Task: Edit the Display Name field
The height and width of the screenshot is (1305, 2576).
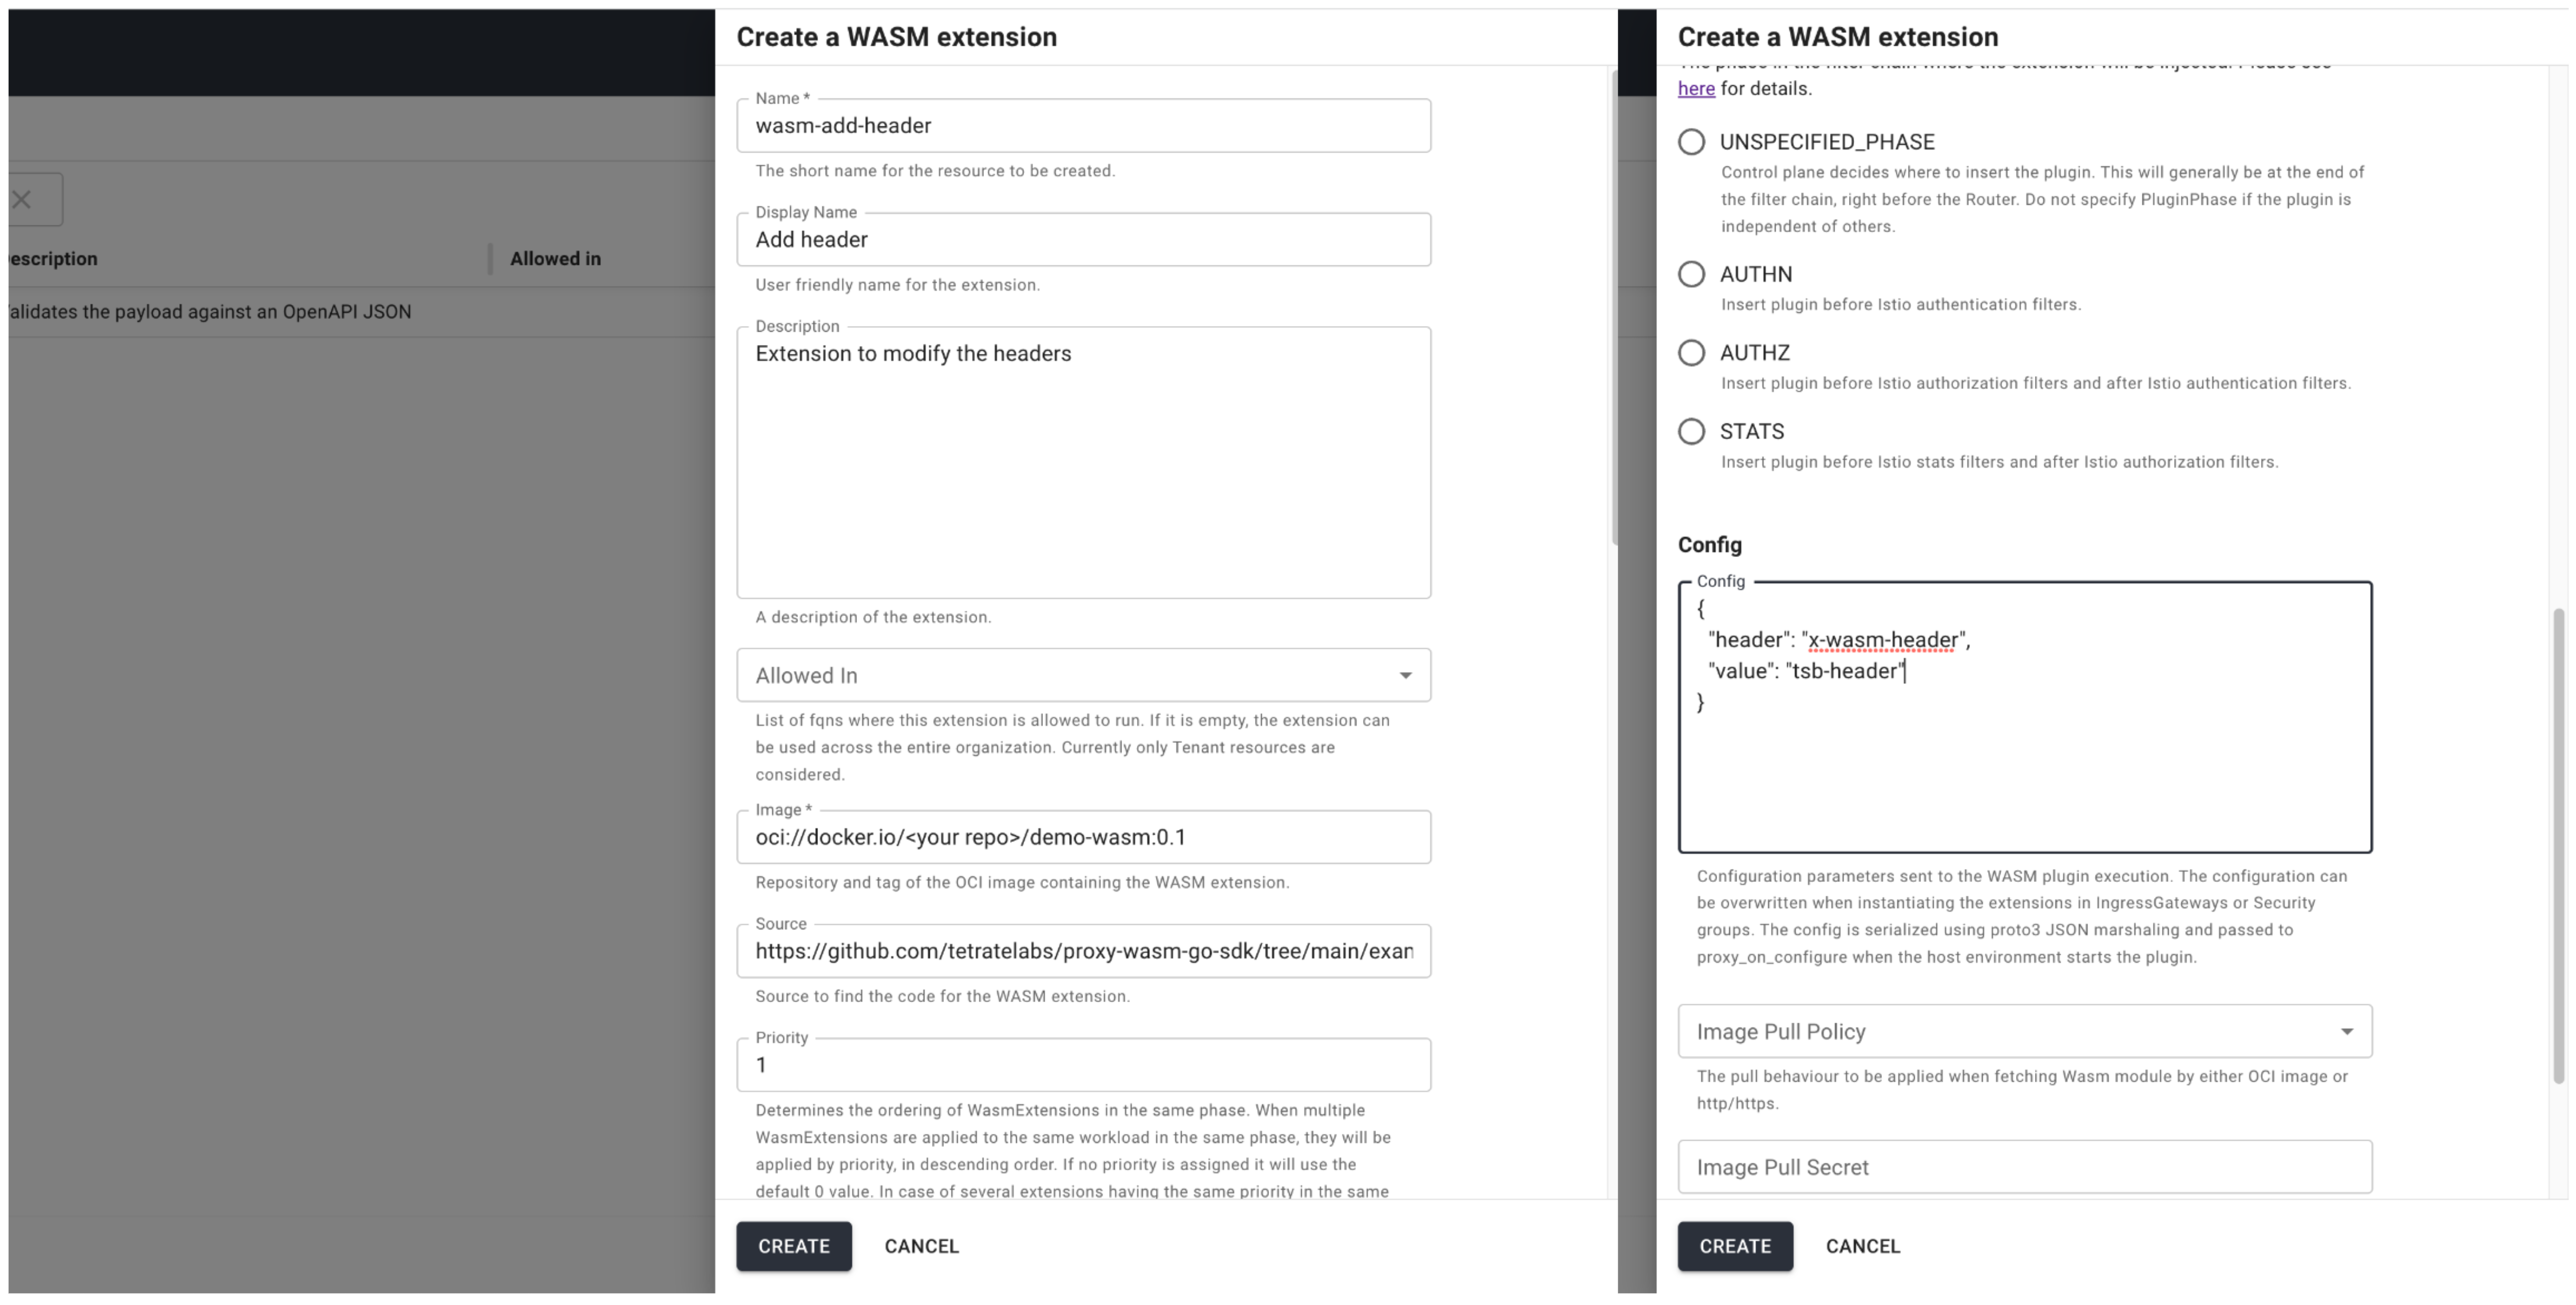Action: 1084,238
